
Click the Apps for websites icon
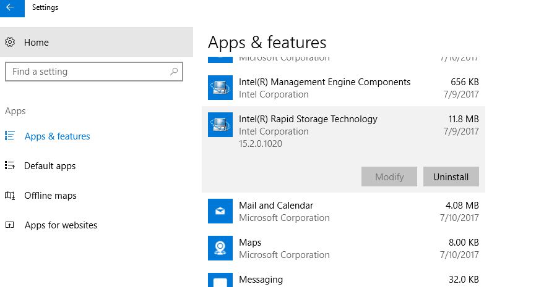click(10, 225)
